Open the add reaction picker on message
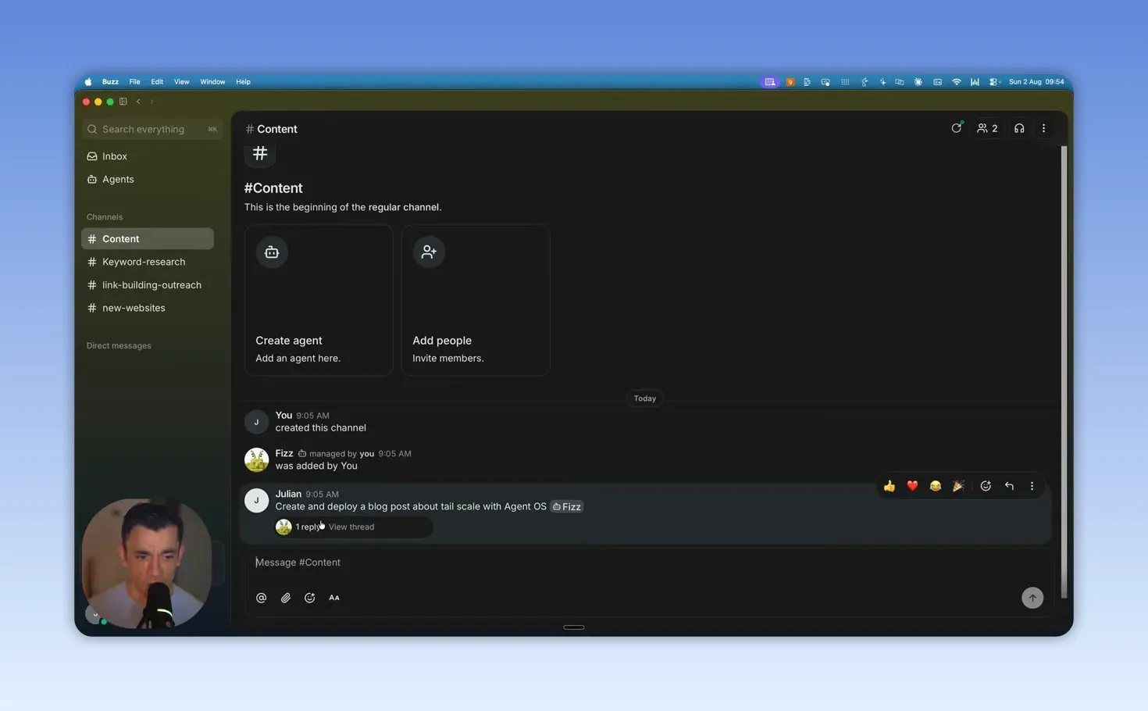 point(986,486)
